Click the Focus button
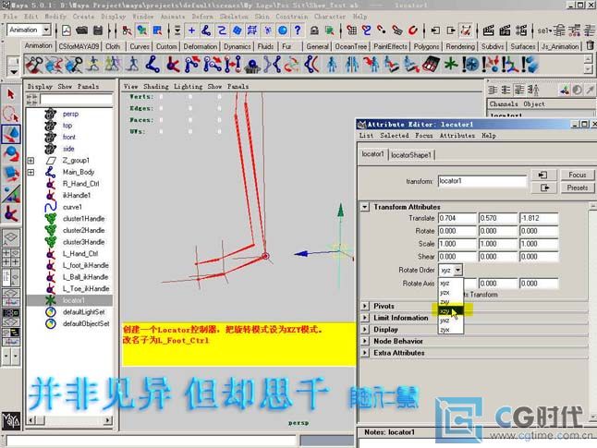 tap(578, 175)
